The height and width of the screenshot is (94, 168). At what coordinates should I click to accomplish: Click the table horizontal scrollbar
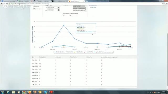click(x=83, y=87)
